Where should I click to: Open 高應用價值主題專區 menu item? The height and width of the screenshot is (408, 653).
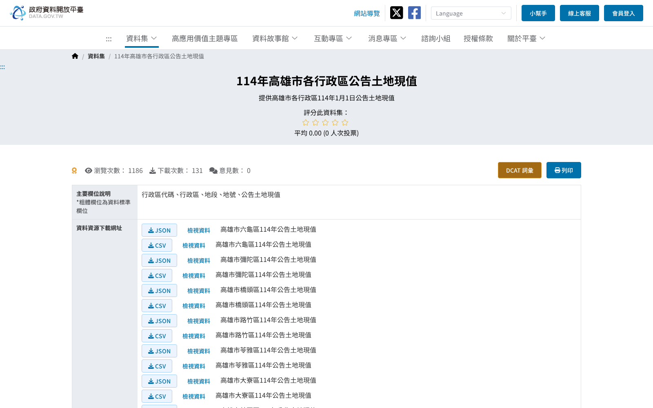click(x=204, y=38)
